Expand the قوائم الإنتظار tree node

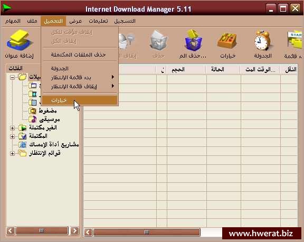(x=12, y=153)
